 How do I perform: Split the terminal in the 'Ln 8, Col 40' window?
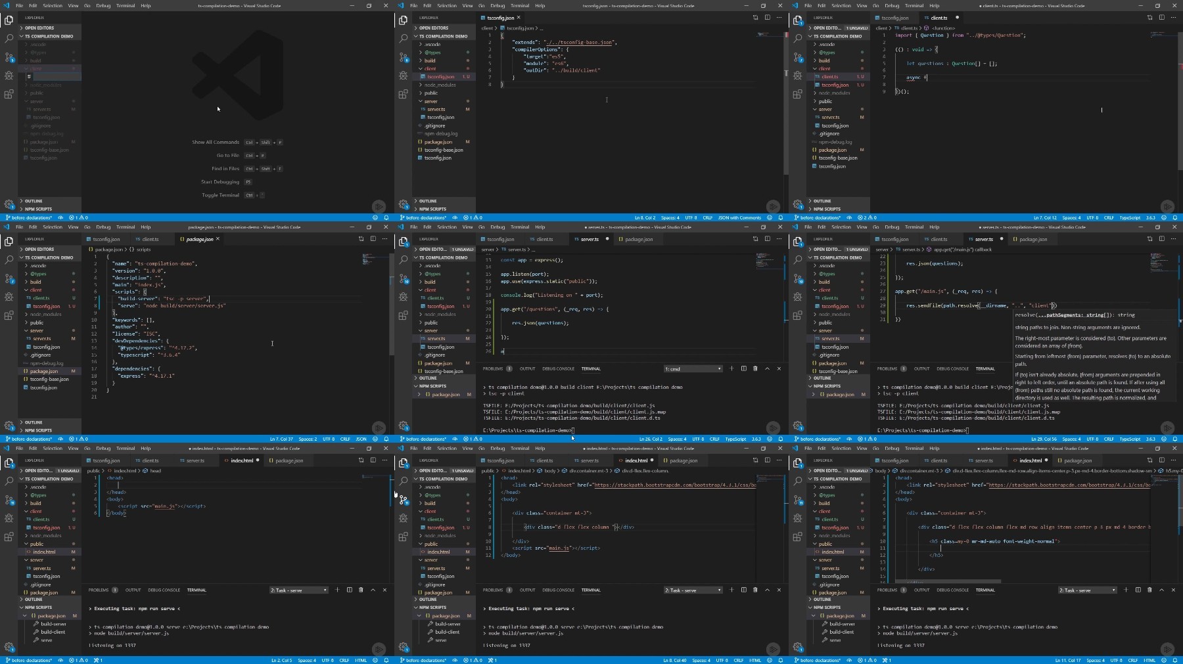click(x=743, y=590)
